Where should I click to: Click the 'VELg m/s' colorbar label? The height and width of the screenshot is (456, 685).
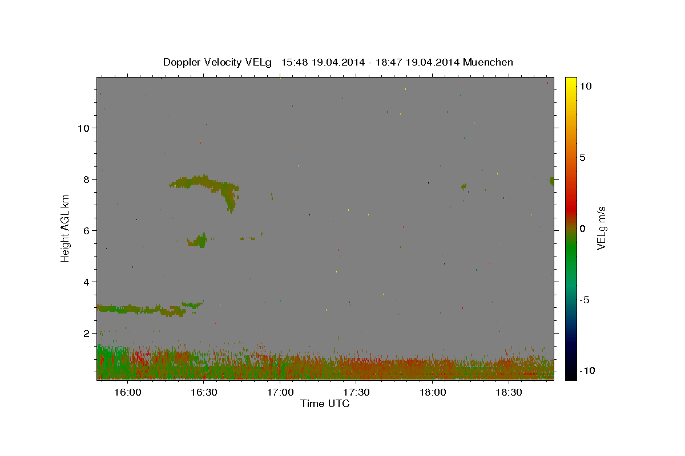click(601, 228)
